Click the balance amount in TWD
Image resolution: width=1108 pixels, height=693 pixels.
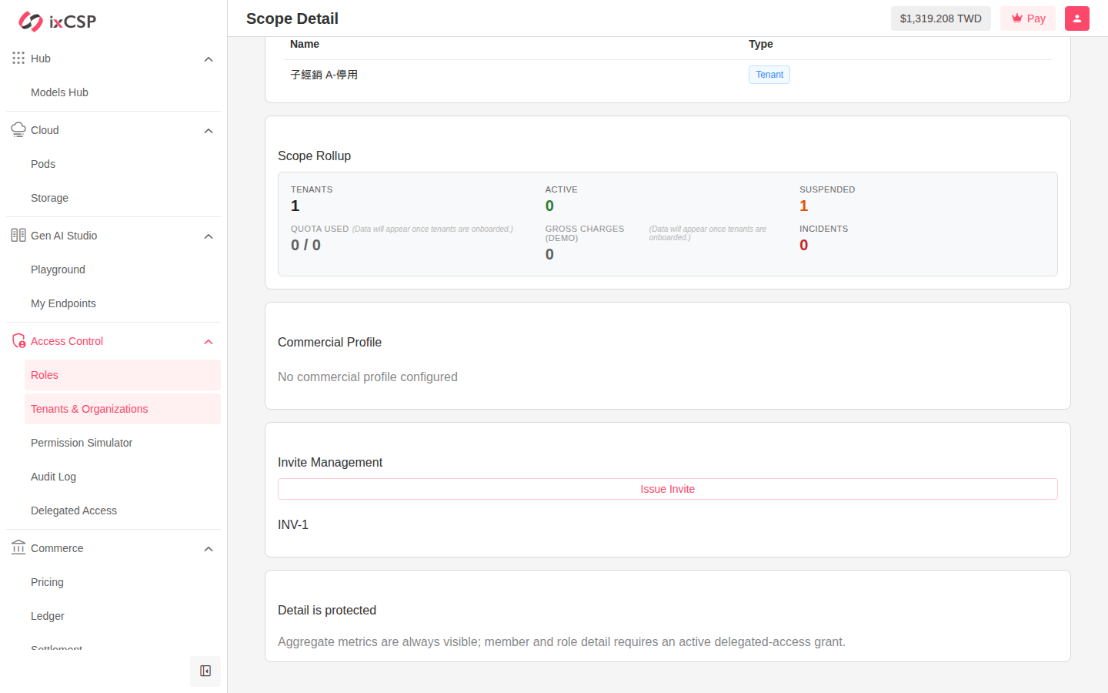click(x=941, y=18)
